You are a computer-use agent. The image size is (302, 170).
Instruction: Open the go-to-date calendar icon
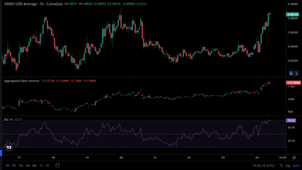coord(58,165)
